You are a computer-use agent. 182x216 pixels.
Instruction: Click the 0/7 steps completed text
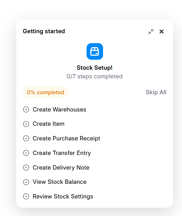click(x=94, y=76)
